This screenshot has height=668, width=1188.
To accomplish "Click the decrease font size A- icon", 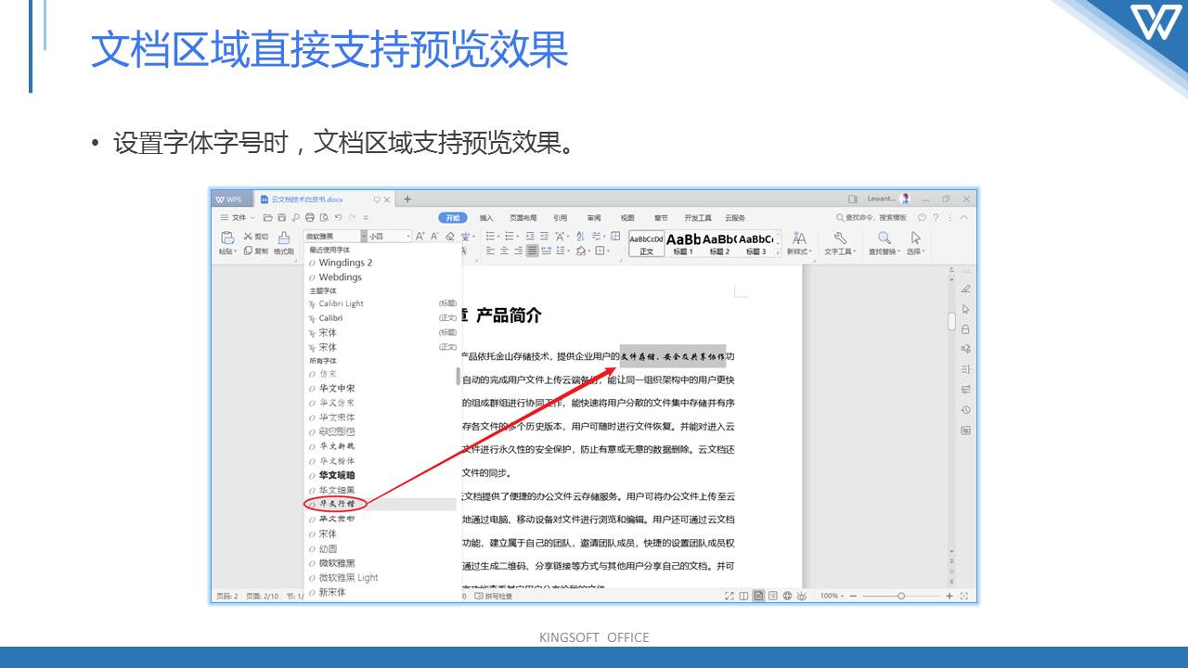I will (434, 237).
